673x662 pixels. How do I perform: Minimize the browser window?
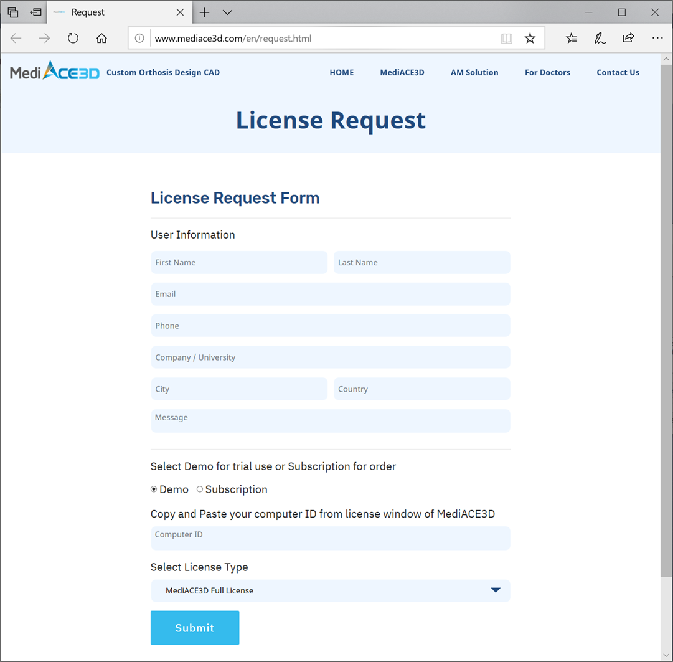(589, 12)
